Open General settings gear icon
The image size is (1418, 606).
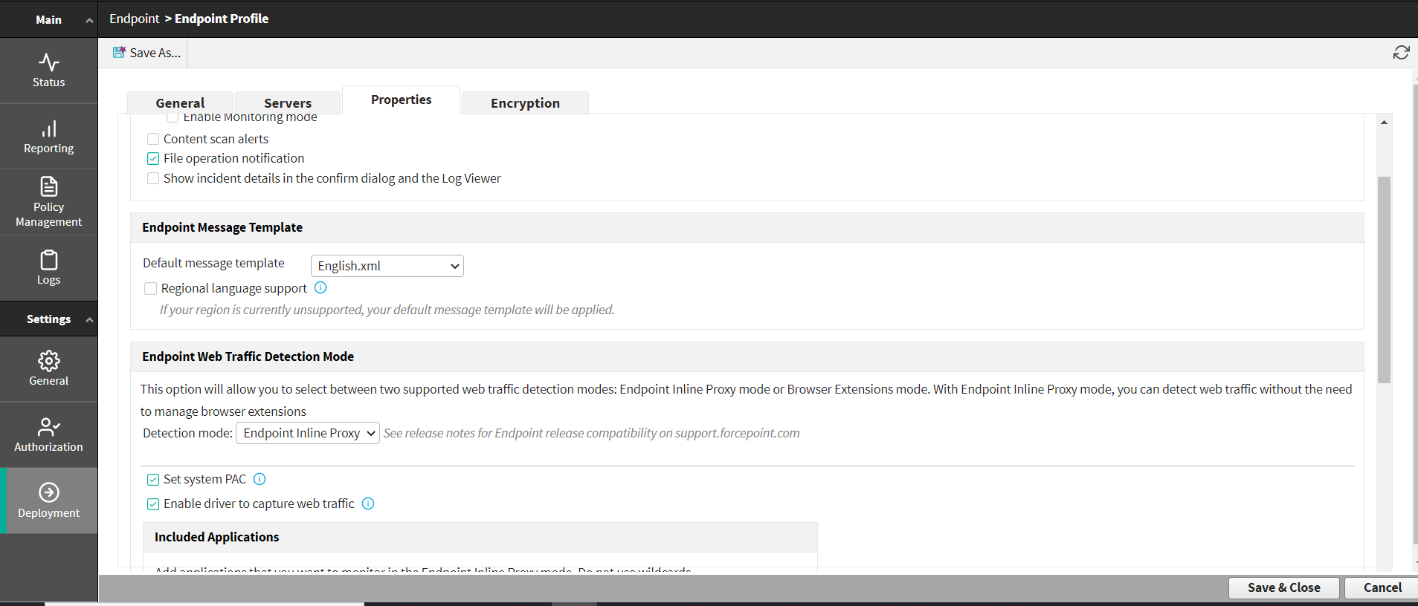click(48, 361)
